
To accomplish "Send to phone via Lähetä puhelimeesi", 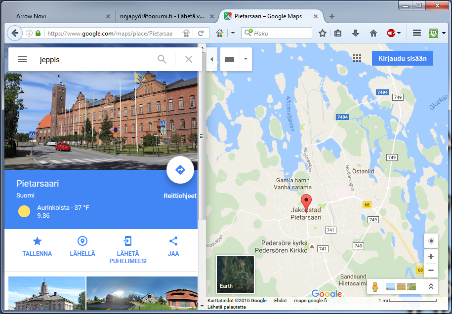I will (x=127, y=241).
